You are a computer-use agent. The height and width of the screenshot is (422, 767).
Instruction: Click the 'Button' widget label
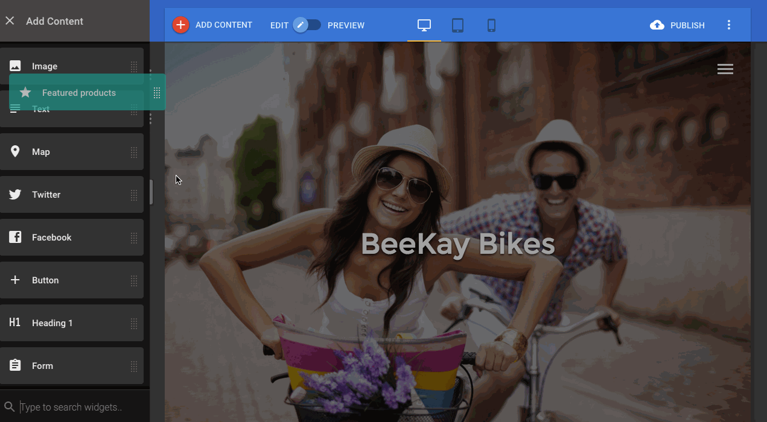pos(45,280)
